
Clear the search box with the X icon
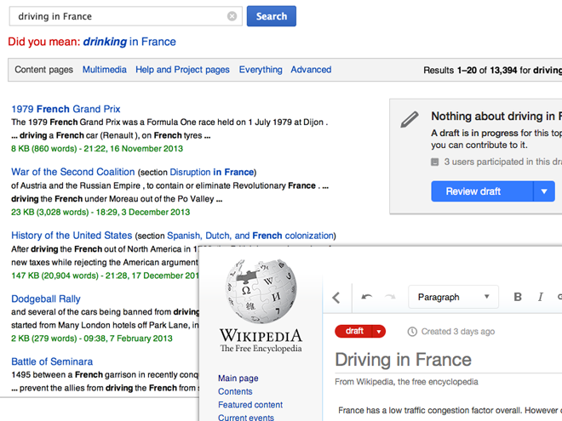click(x=232, y=16)
